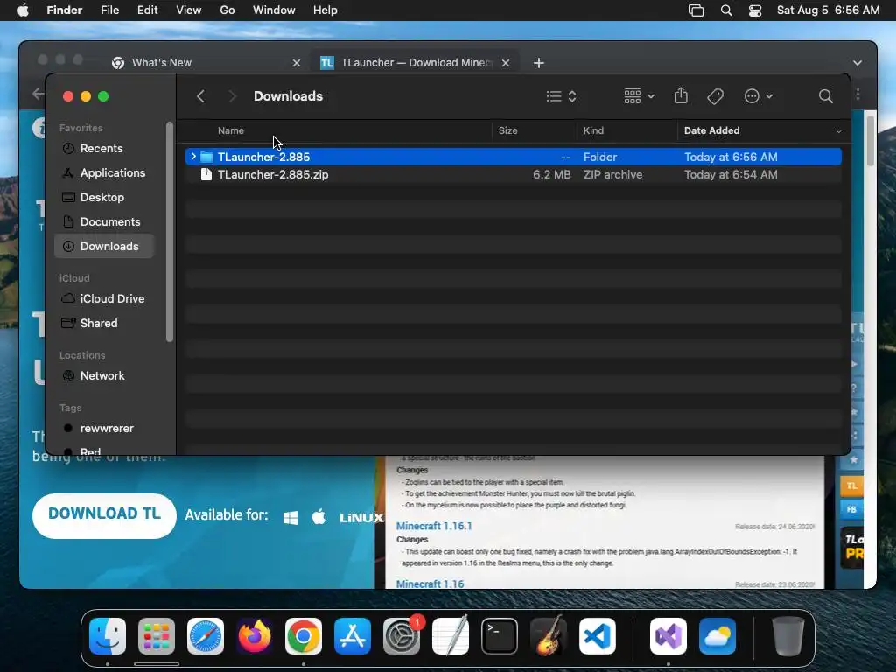Open a new Chrome tab
This screenshot has height=672, width=896.
pos(538,63)
